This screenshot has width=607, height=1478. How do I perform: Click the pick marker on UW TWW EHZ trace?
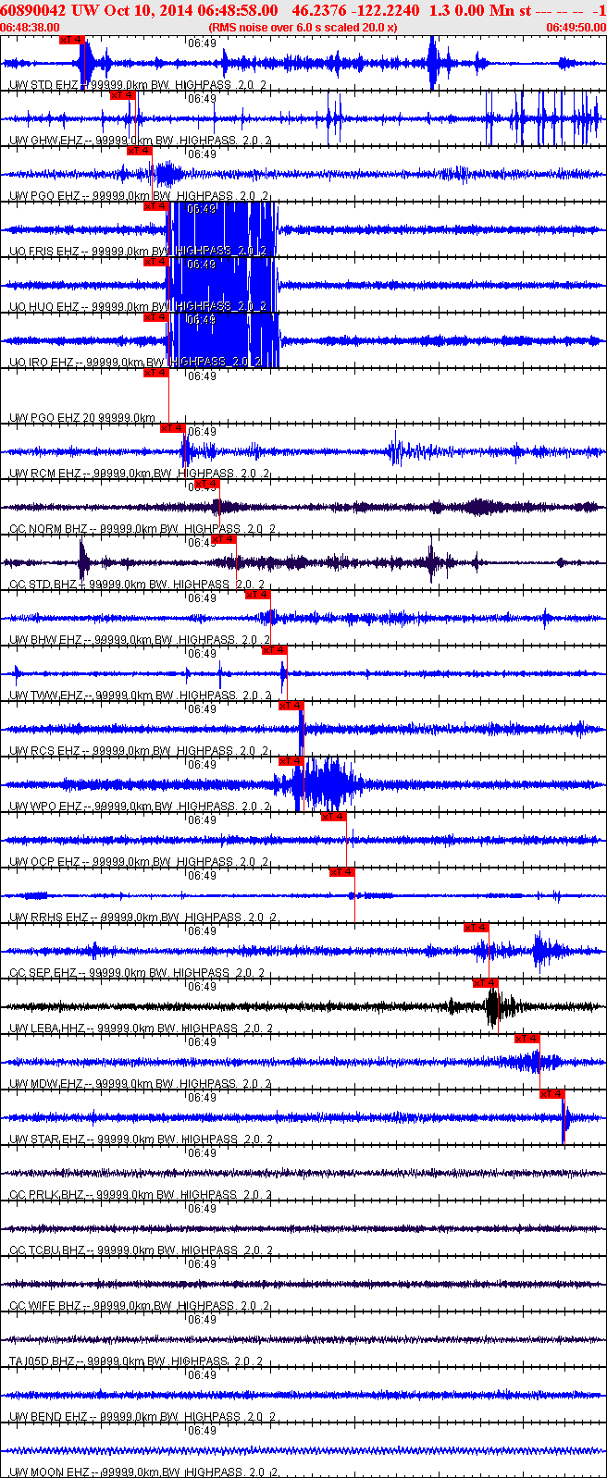click(x=274, y=650)
